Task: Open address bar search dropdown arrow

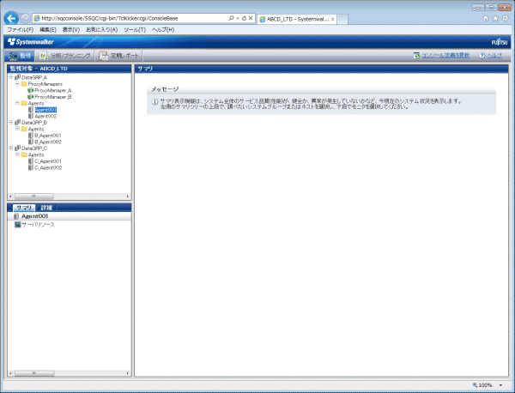Action: click(238, 18)
